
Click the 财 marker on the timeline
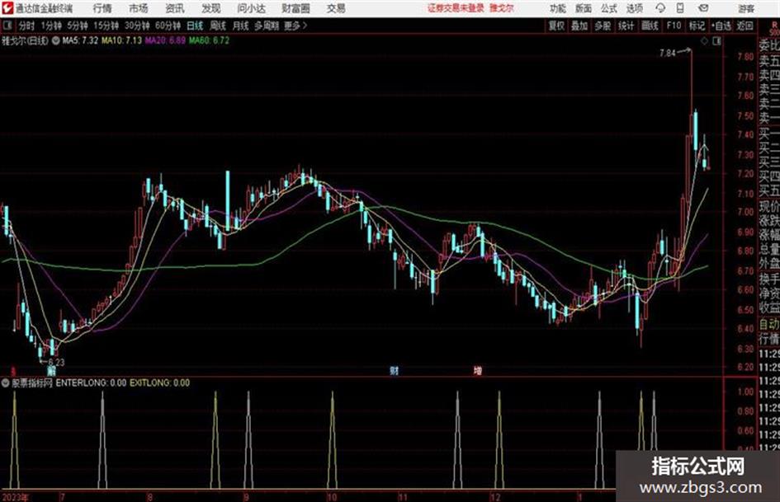pos(394,370)
